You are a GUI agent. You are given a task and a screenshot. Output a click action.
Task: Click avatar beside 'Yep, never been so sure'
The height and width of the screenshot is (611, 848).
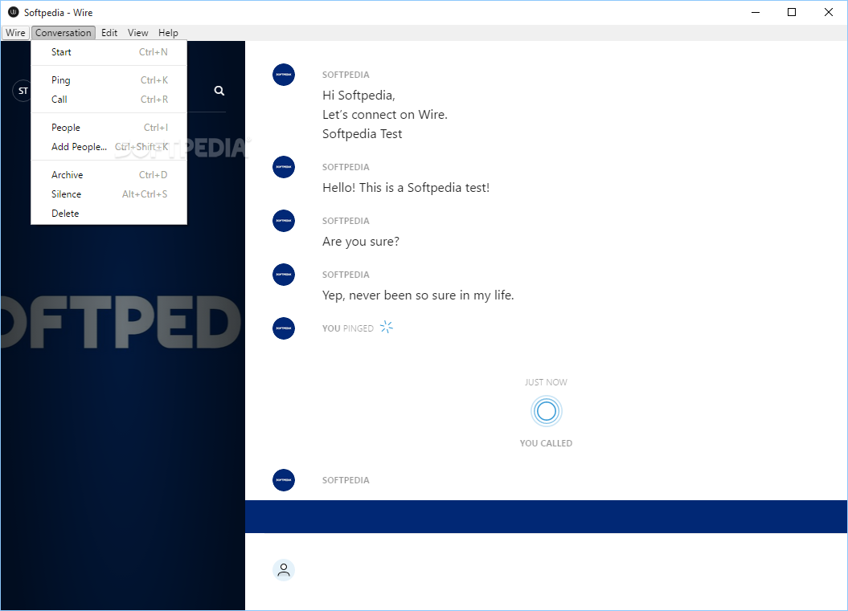click(x=284, y=275)
